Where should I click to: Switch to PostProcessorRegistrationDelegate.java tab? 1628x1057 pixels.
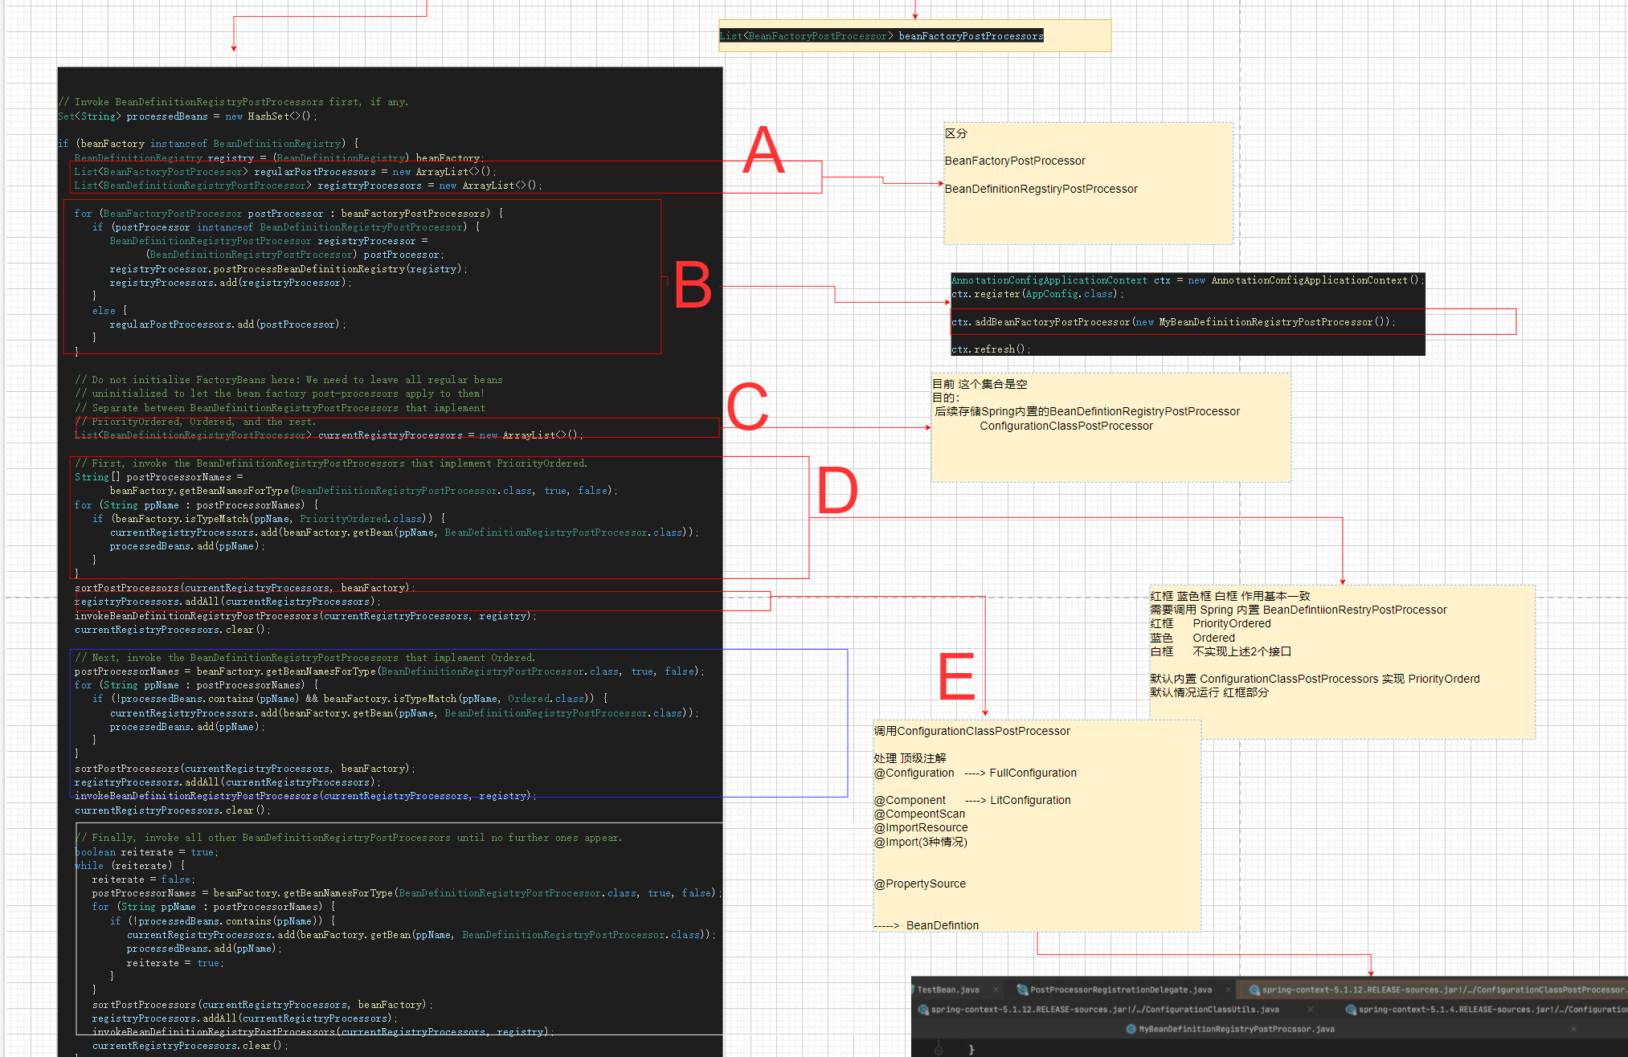click(1120, 990)
